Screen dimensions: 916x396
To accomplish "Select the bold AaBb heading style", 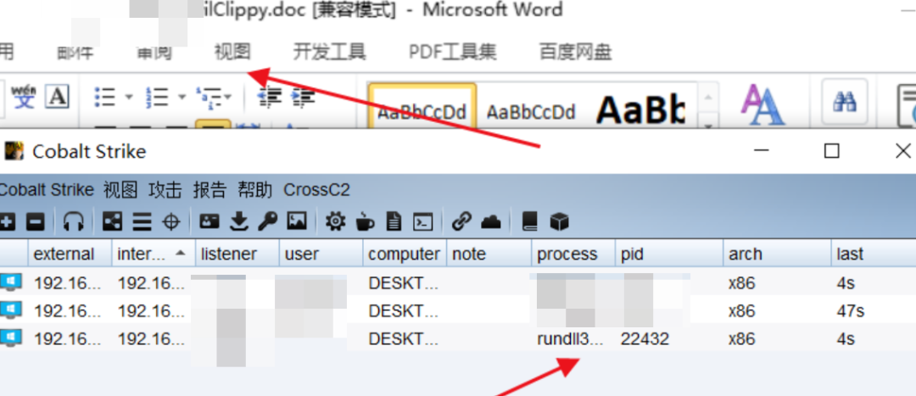I will [640, 108].
